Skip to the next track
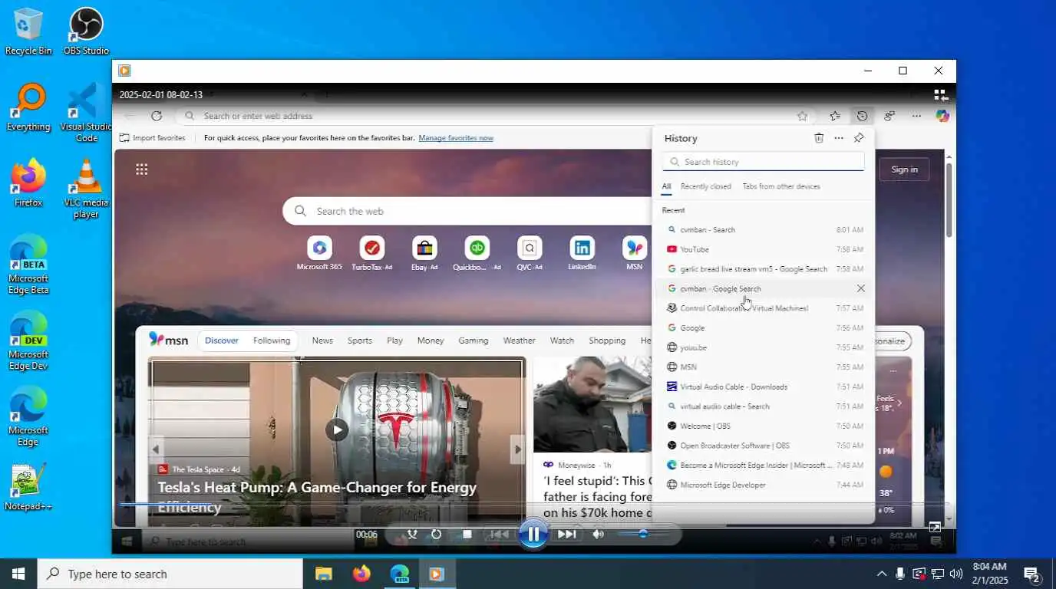 (567, 535)
